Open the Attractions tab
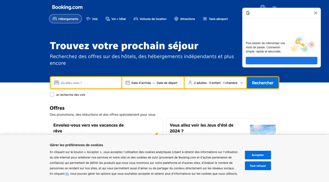Image resolution: width=329 pixels, height=182 pixels. click(x=185, y=19)
